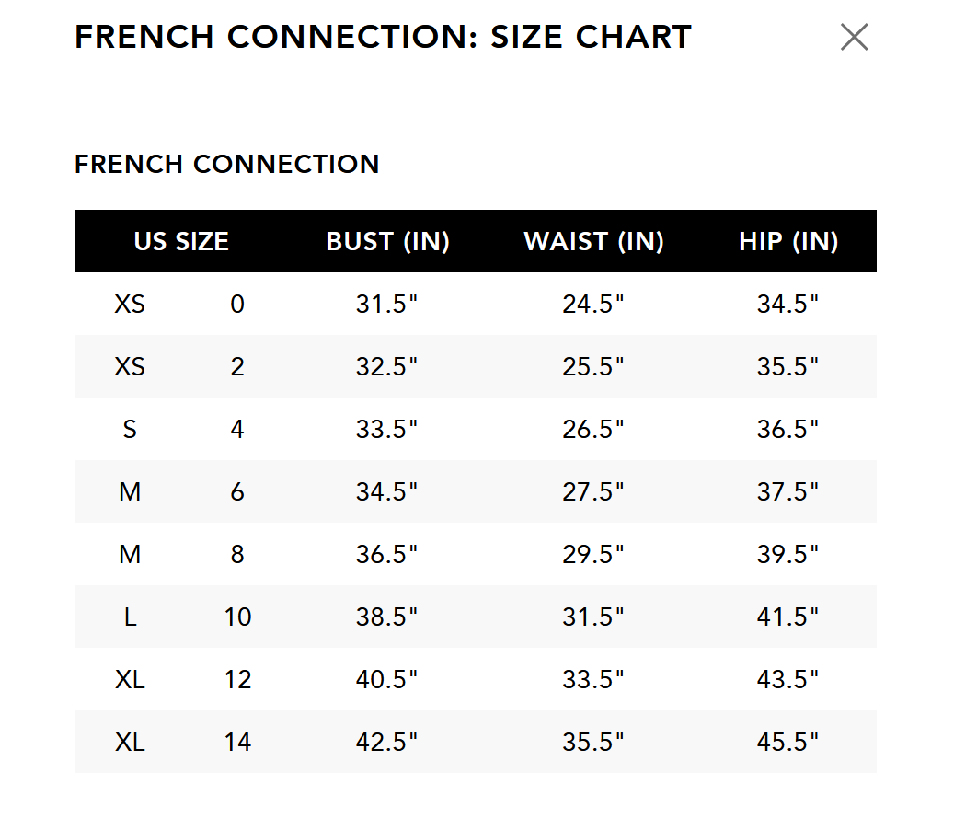The height and width of the screenshot is (830, 954).
Task: Click the WAIST (IN) column header
Action: (x=593, y=241)
